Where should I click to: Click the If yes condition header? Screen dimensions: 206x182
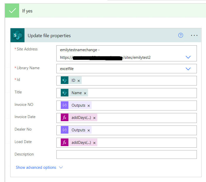(x=27, y=11)
